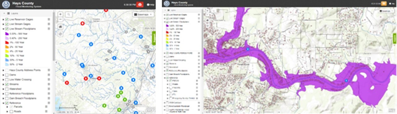The width and height of the screenshot is (397, 114).
Task: Enable Watershed layer checkbox in left window
Action: [7, 89]
